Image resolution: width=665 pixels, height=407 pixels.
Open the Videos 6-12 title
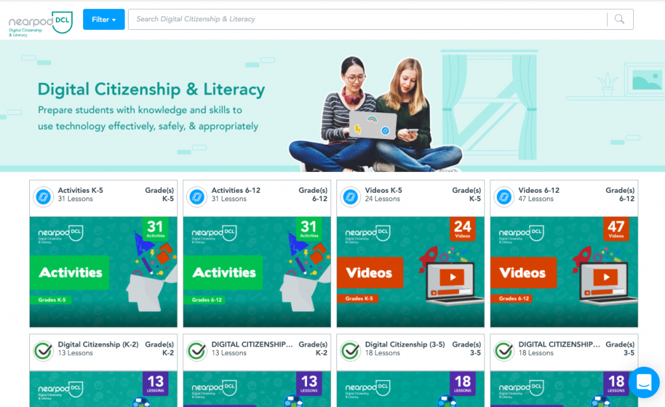point(538,190)
